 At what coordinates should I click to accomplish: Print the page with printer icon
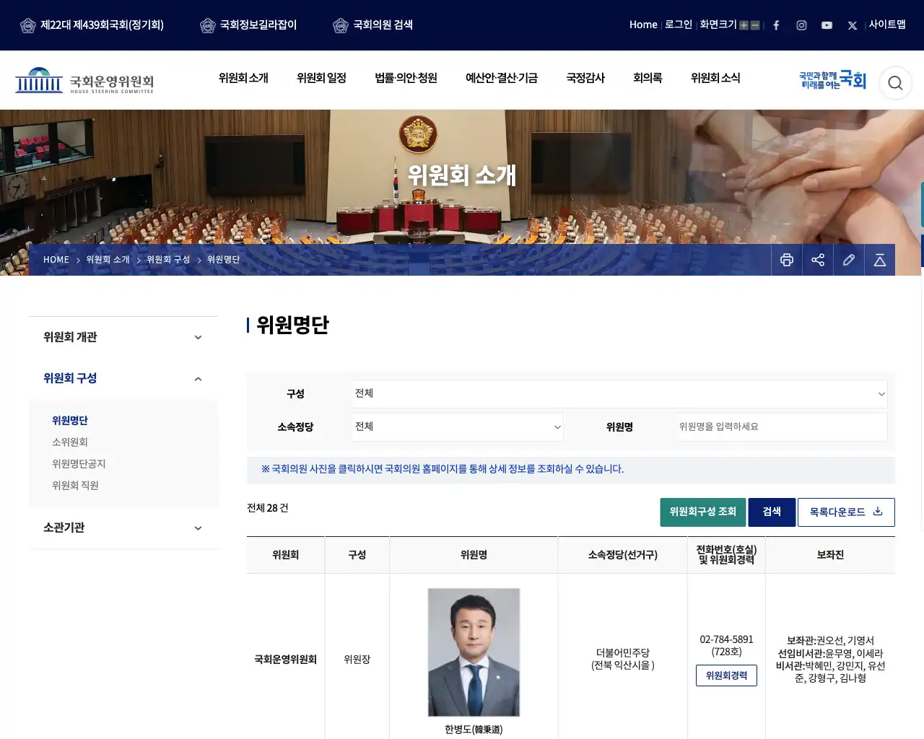[787, 260]
